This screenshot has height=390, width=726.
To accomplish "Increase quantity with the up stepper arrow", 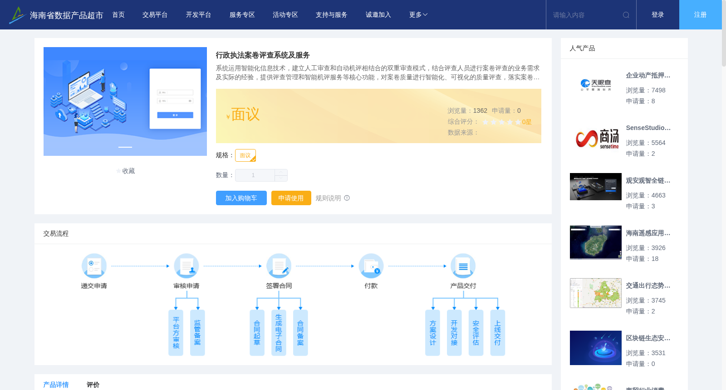I will coord(281,172).
